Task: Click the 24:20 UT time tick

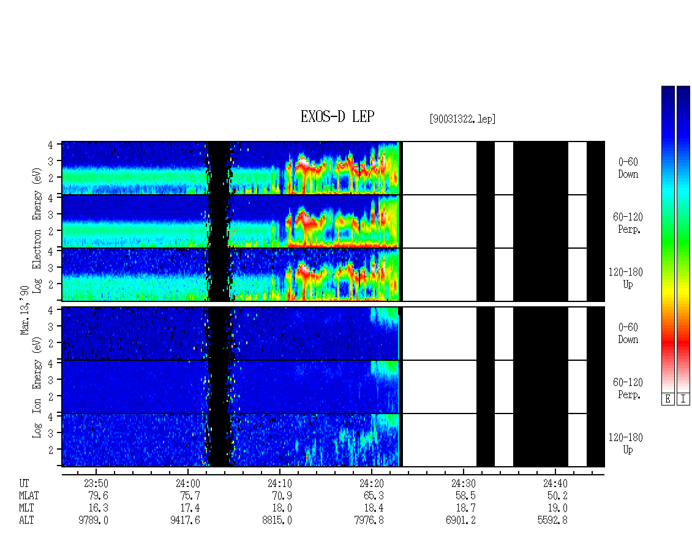Action: pos(371,483)
